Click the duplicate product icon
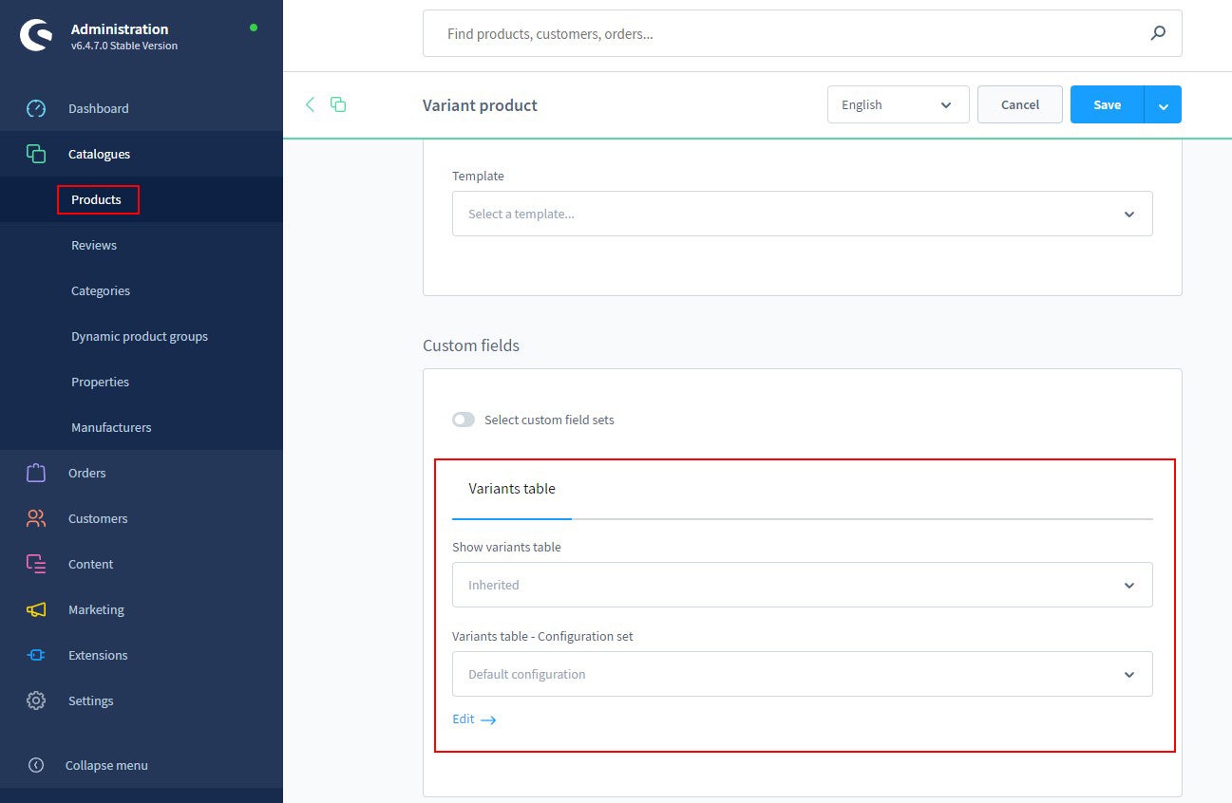This screenshot has width=1232, height=803. [338, 104]
